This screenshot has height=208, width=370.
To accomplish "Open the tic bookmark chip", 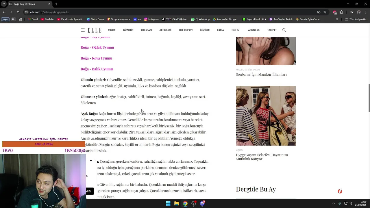I will point(14,19).
